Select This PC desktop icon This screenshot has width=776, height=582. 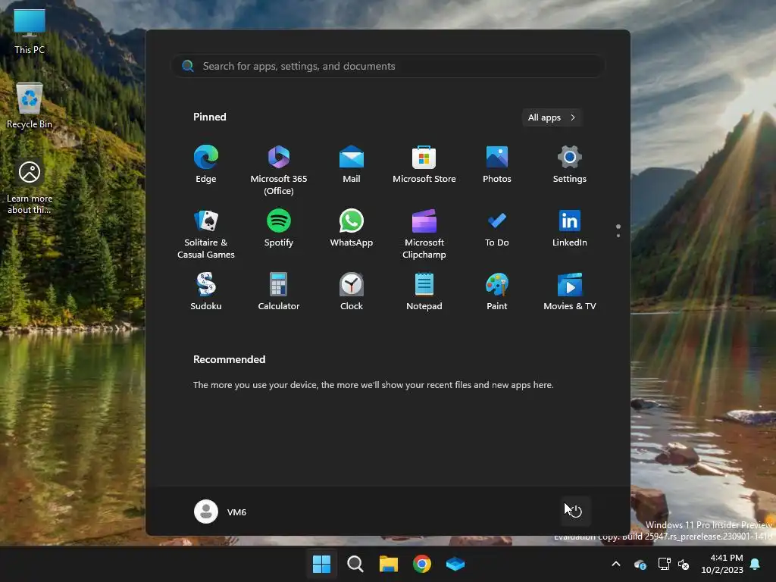(30, 32)
